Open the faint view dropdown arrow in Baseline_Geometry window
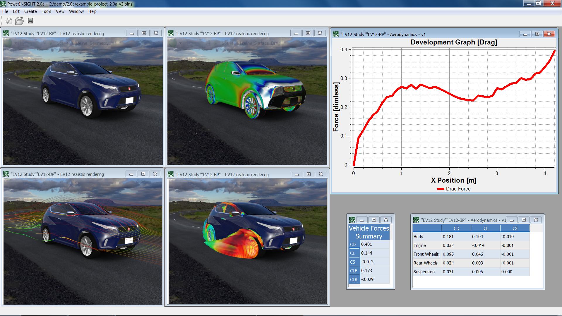The height and width of the screenshot is (316, 562). point(16,43)
